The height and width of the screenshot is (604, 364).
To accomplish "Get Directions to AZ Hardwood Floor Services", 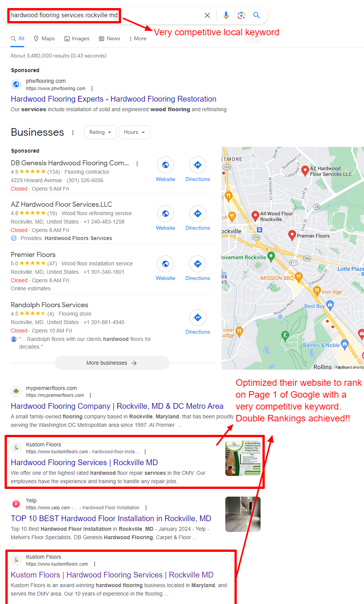I will 198,218.
